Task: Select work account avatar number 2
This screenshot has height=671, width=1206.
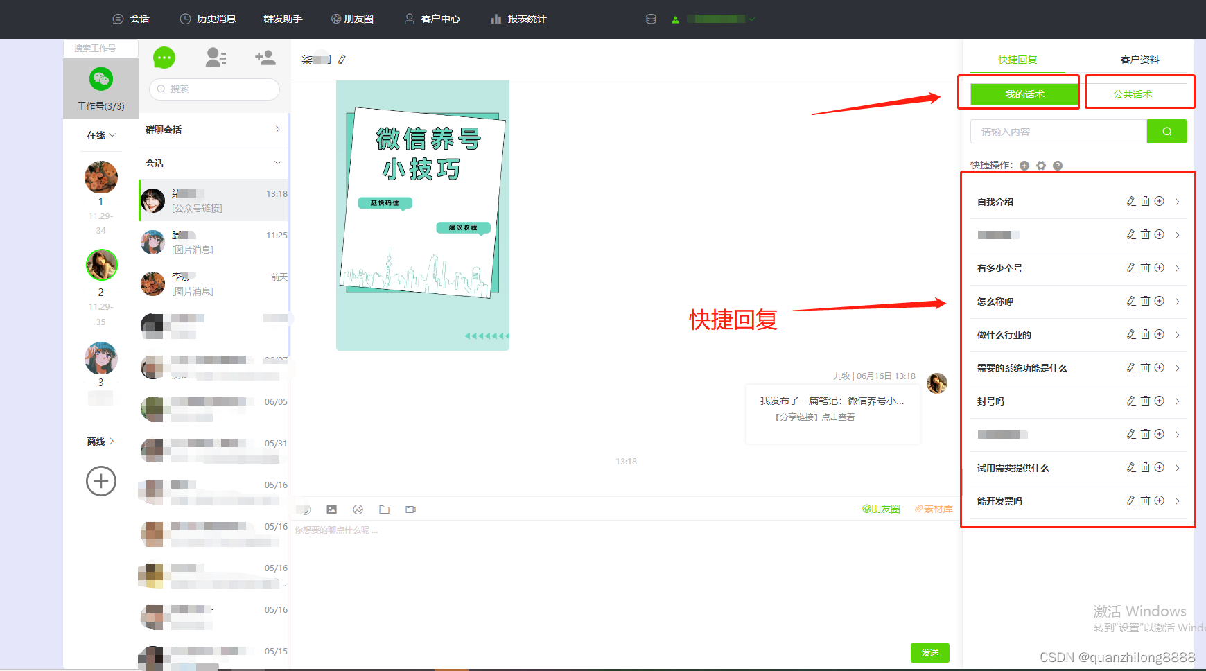Action: click(101, 265)
